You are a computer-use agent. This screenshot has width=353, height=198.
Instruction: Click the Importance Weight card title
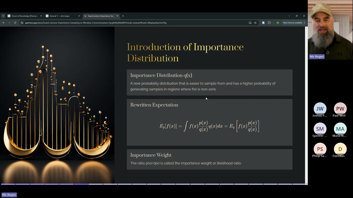tap(151, 155)
